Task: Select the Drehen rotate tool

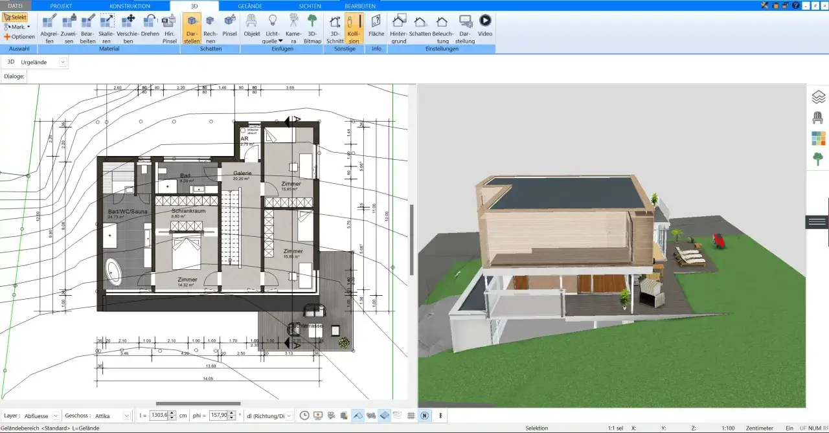Action: (150, 25)
